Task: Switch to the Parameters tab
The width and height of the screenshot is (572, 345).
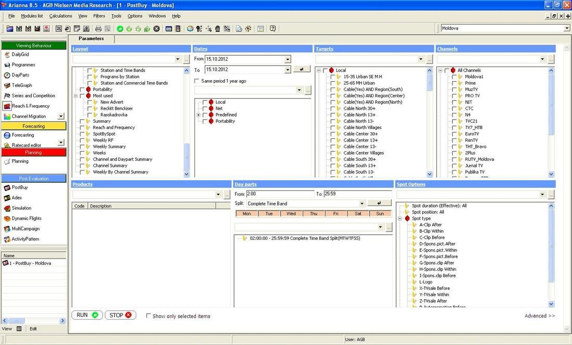Action: pyautogui.click(x=91, y=39)
